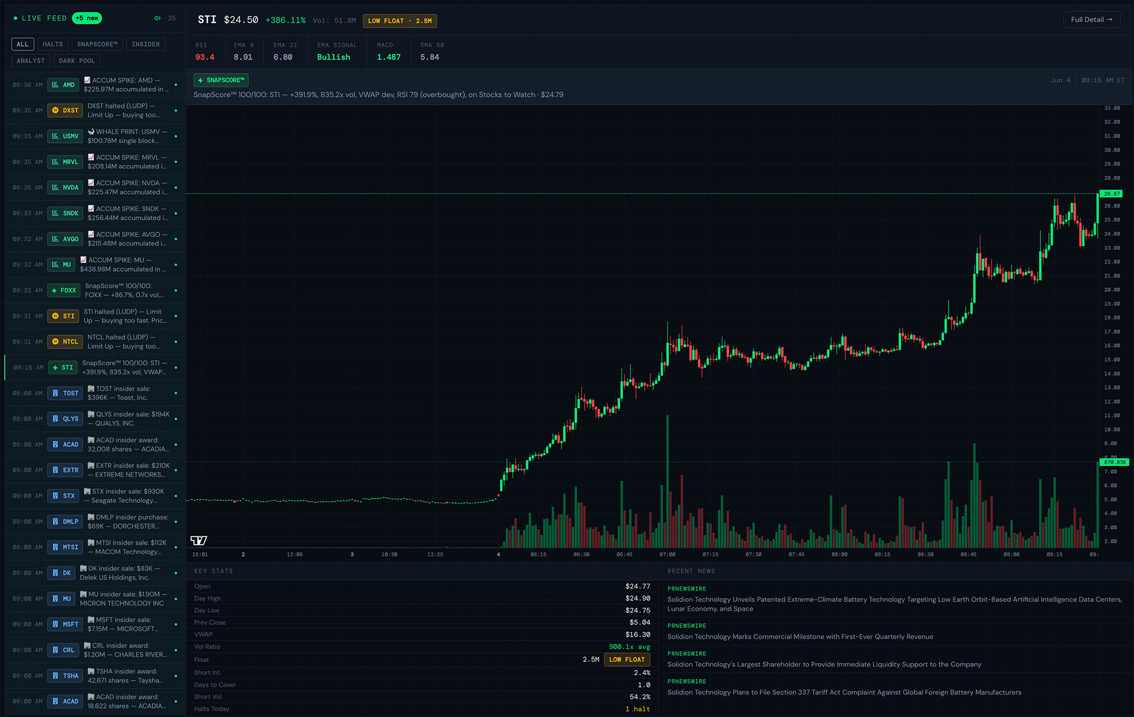The image size is (1134, 717).
Task: Click the SnapScore™ 100/100 summary line above chart
Action: (x=378, y=95)
